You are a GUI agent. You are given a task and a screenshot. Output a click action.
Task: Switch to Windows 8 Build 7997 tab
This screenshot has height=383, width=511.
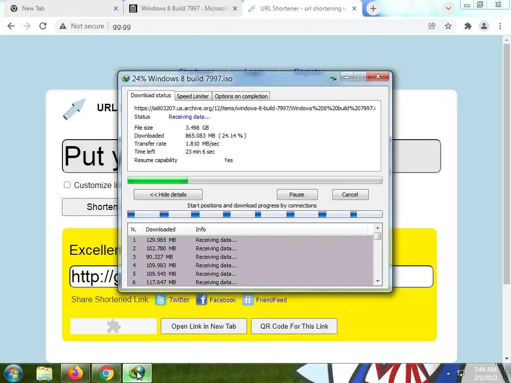(x=183, y=8)
